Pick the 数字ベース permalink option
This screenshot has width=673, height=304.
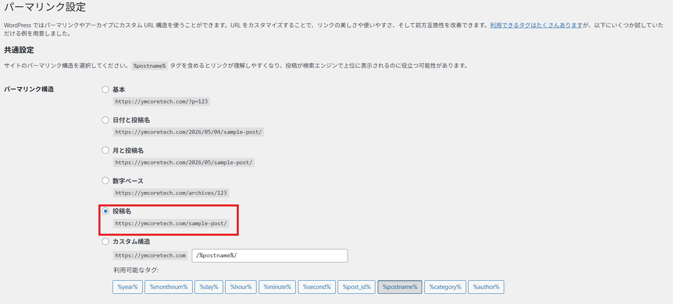(105, 180)
